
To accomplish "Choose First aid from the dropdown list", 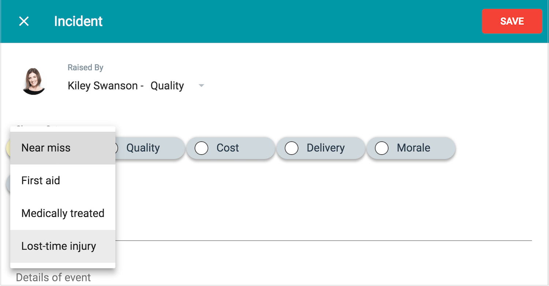I will pos(63,181).
